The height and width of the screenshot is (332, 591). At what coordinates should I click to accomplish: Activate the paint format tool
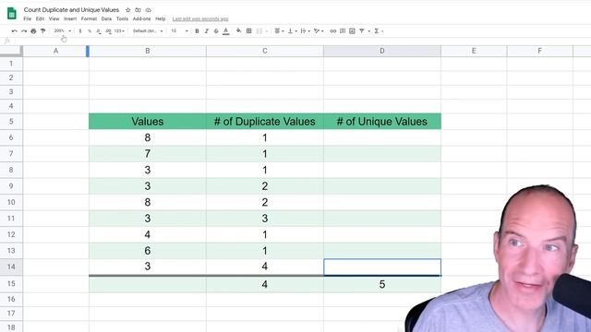point(42,30)
